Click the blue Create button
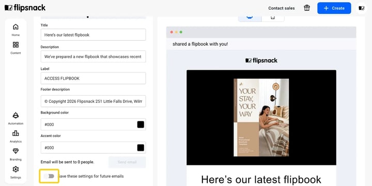372x186 pixels. click(x=334, y=8)
